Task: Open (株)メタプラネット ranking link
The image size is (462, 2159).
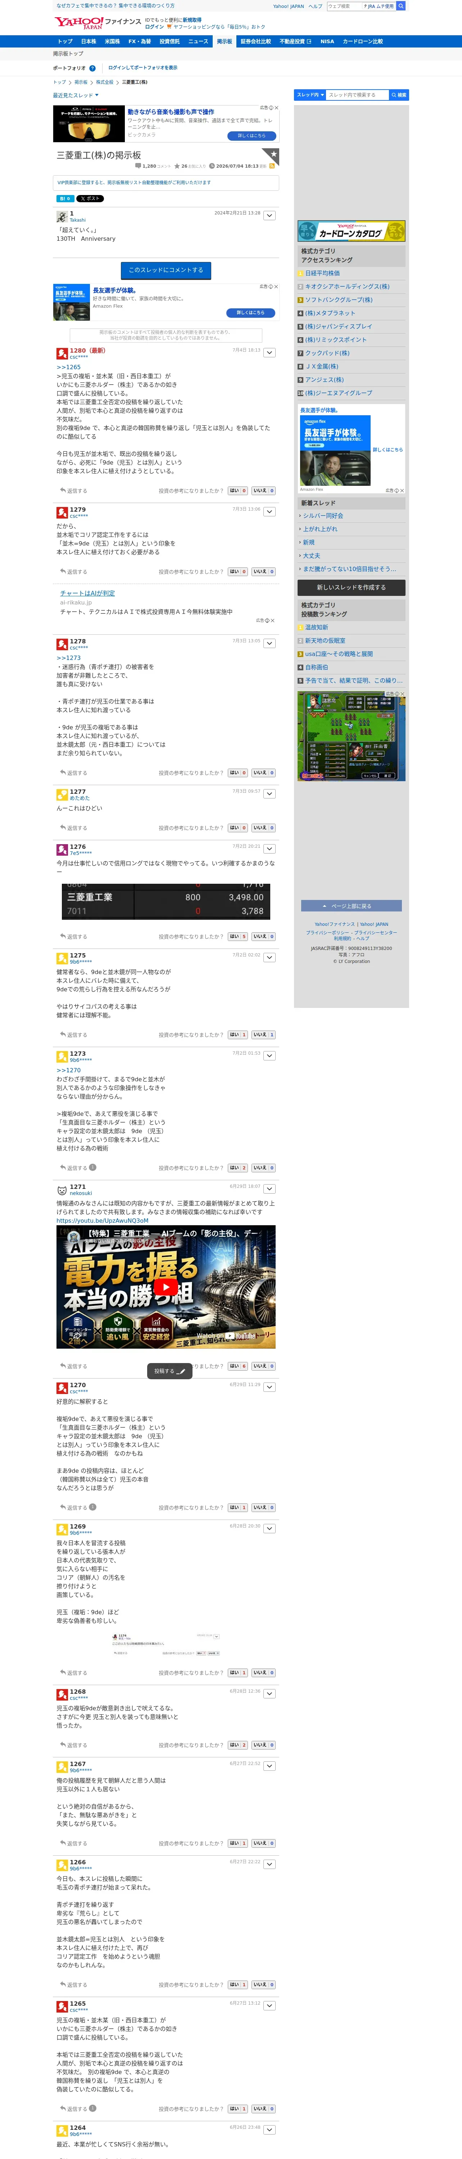Action: pyautogui.click(x=330, y=313)
